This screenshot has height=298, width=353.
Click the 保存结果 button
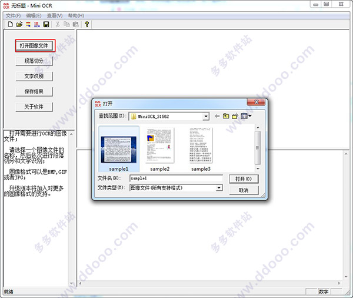point(34,91)
